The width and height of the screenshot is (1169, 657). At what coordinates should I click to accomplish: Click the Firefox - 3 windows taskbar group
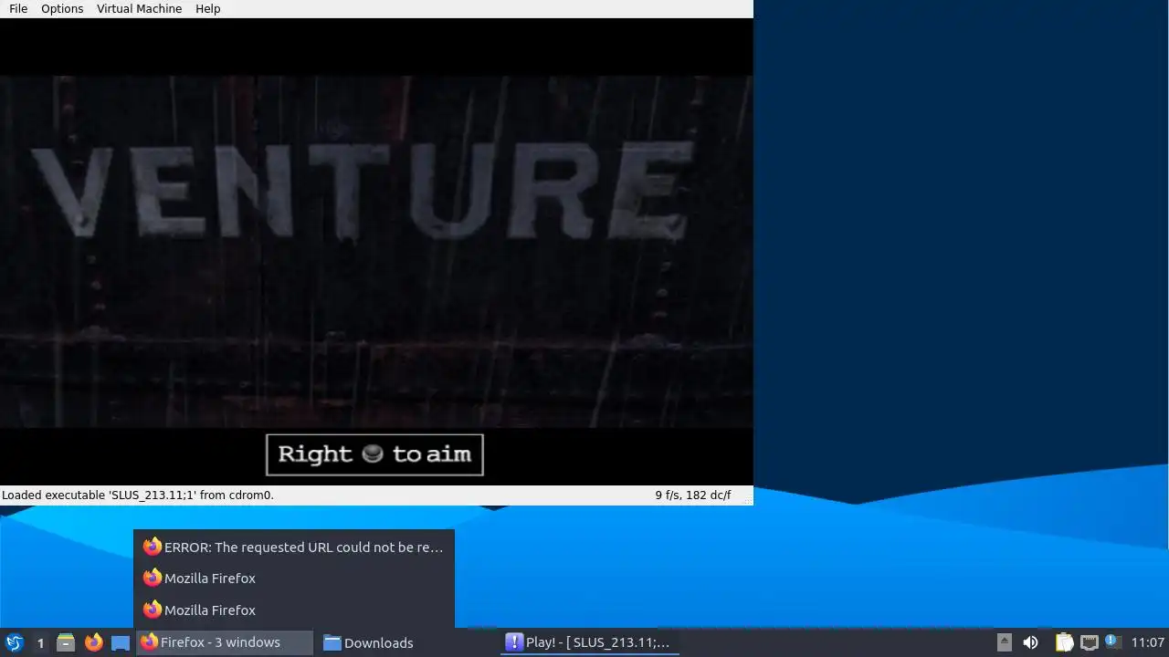tap(225, 642)
